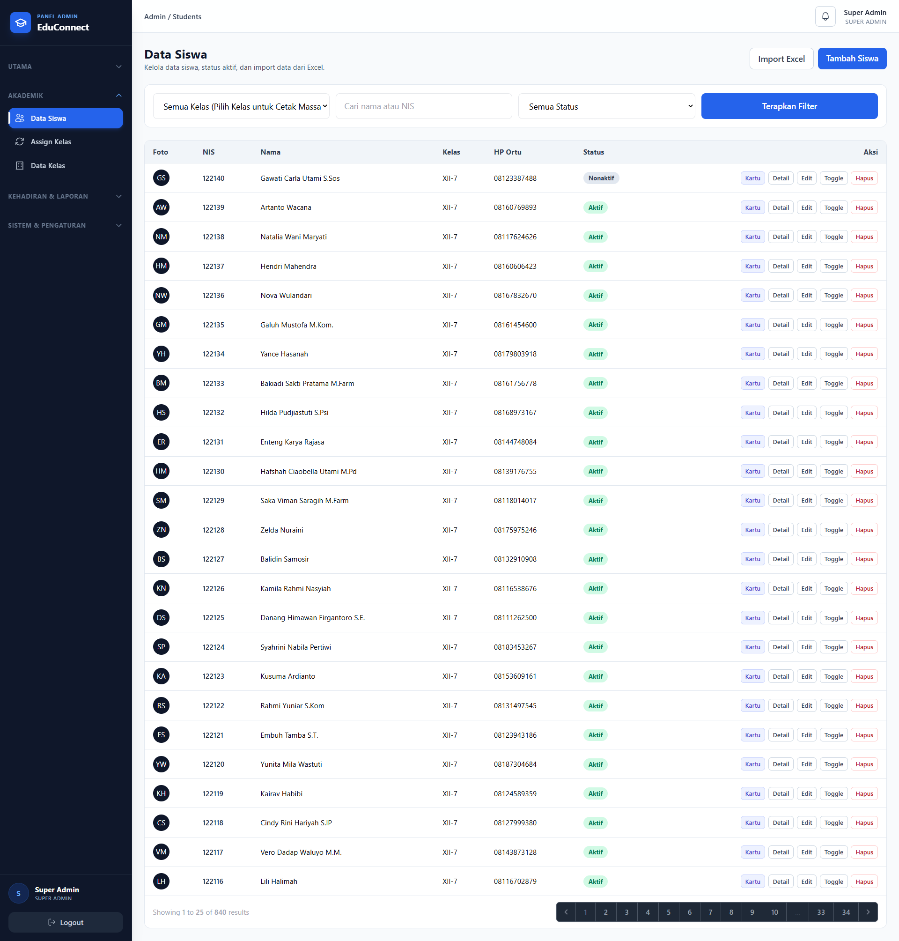
Task: Toggle status for Nova Wulandari
Action: [833, 295]
